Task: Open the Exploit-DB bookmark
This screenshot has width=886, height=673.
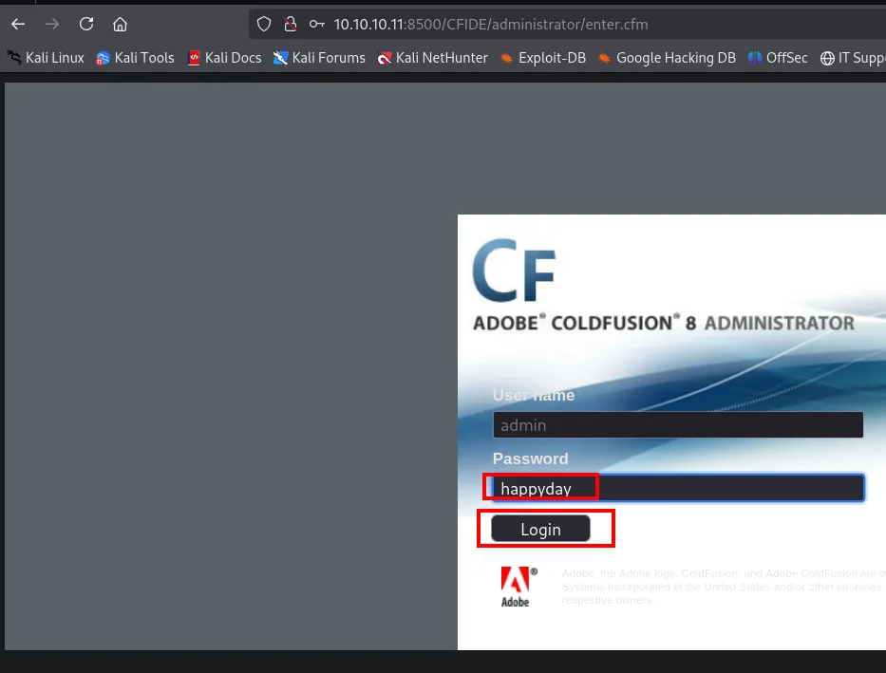Action: (x=543, y=58)
